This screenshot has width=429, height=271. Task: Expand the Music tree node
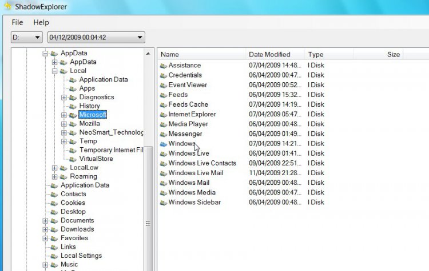pos(45,265)
